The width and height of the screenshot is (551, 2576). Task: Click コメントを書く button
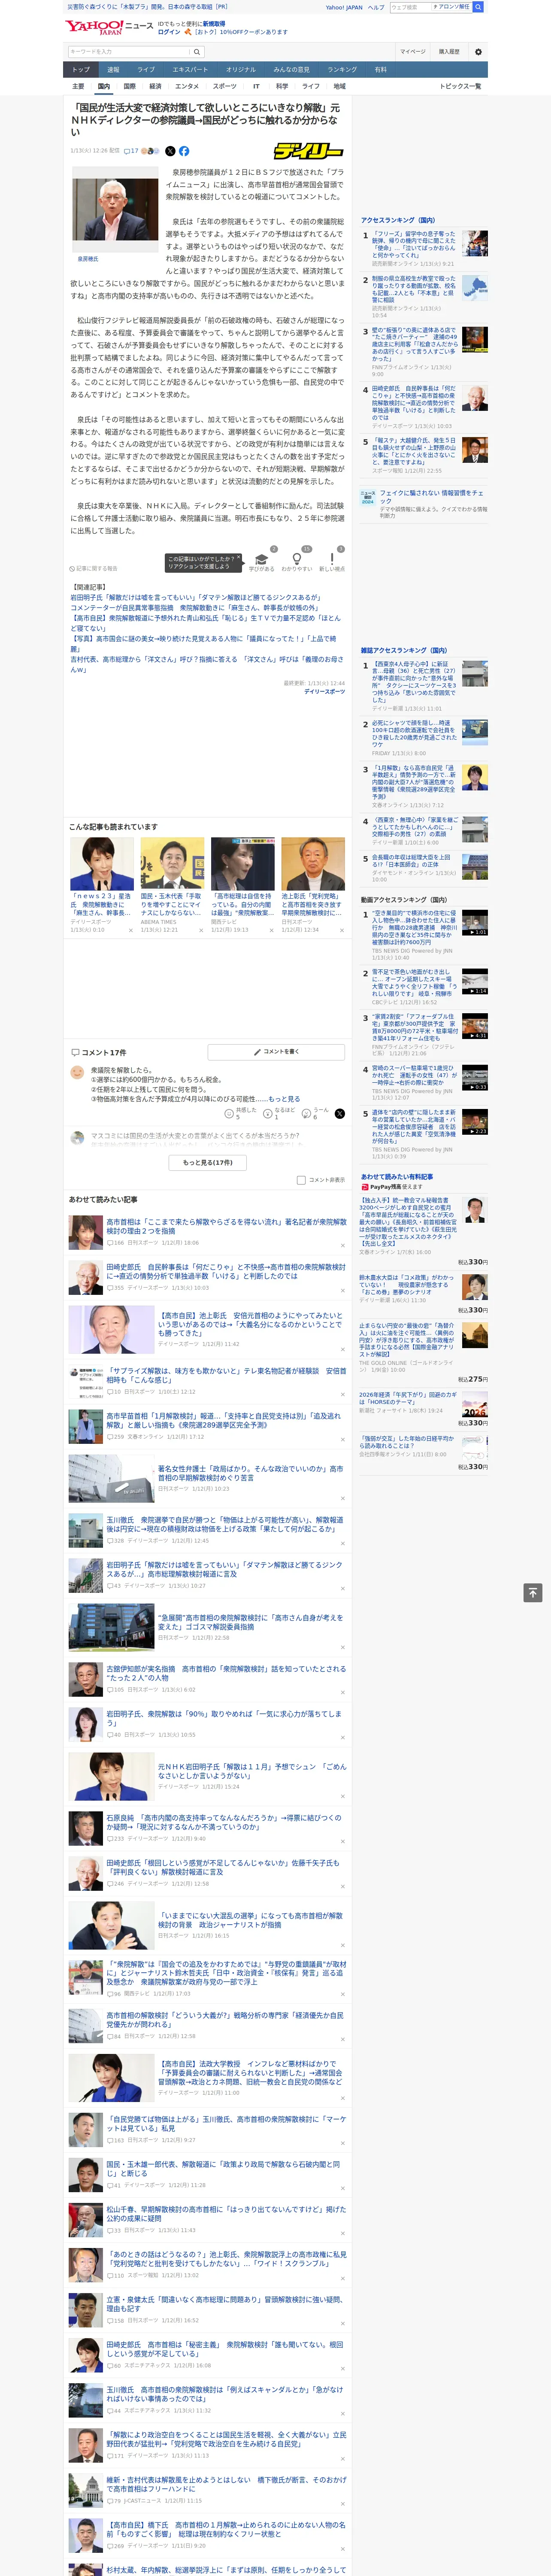276,1052
